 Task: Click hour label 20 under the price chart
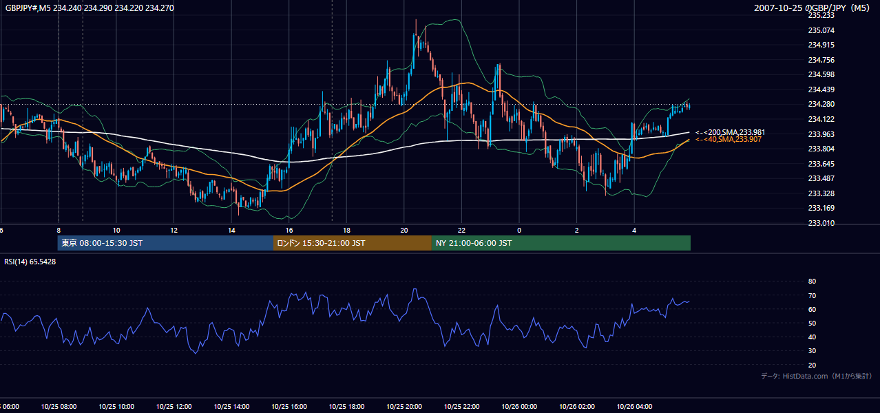pos(404,230)
